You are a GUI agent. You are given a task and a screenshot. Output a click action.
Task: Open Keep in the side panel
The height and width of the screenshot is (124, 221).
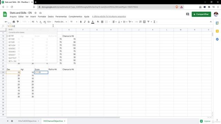coord(217,31)
